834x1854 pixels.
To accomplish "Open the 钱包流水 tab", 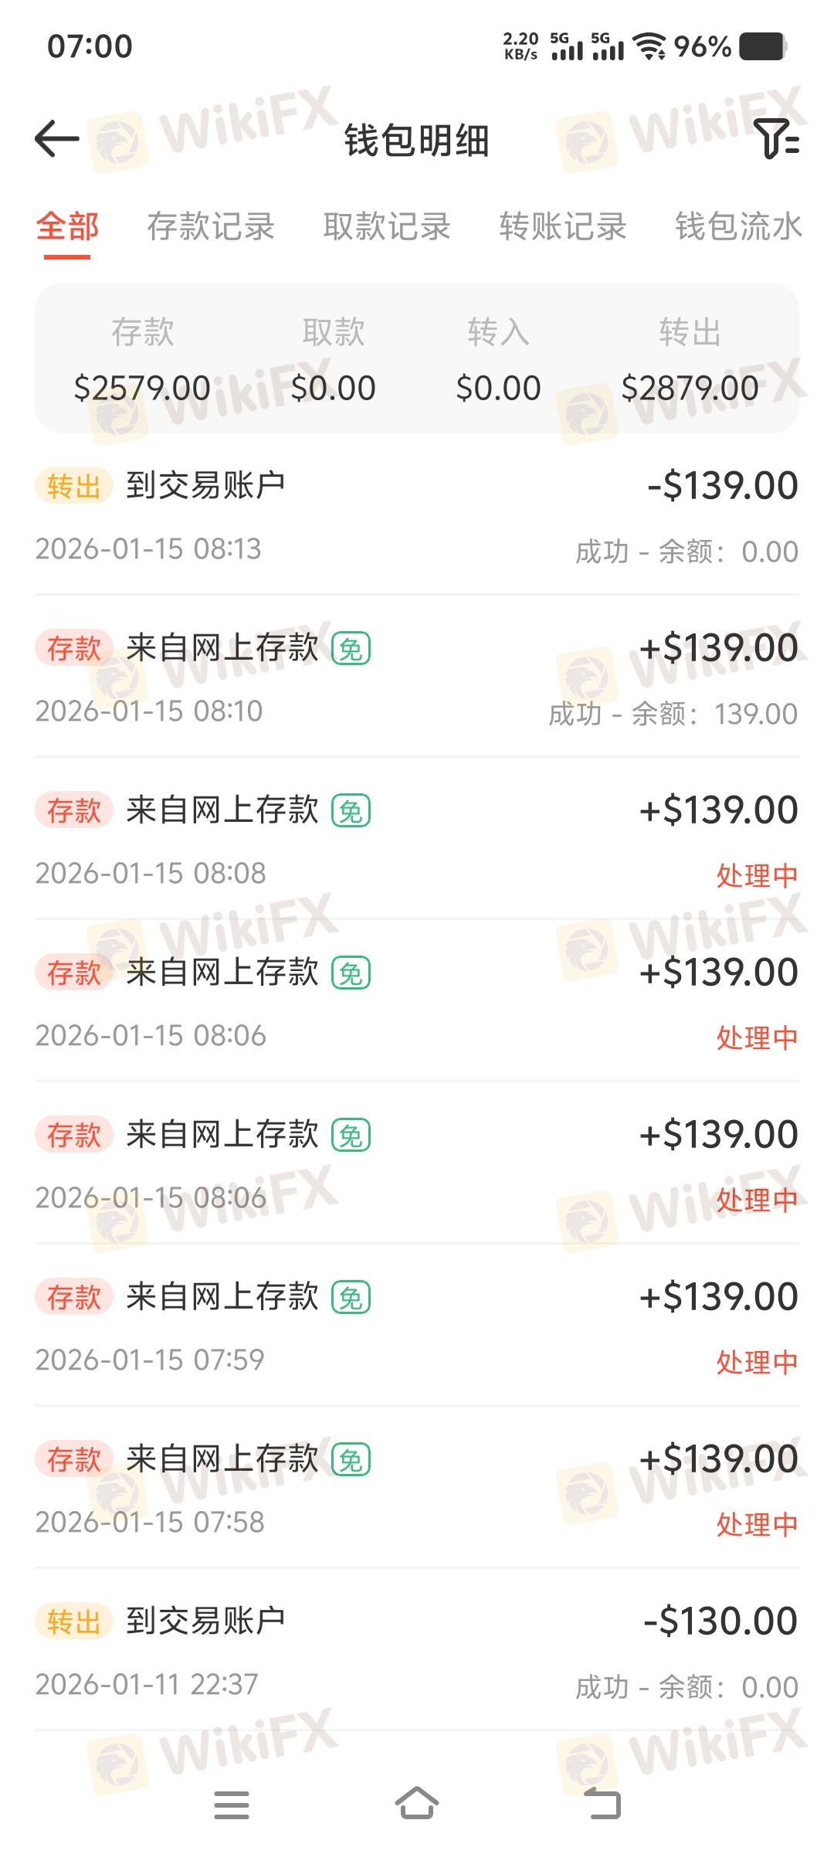I will (x=738, y=227).
